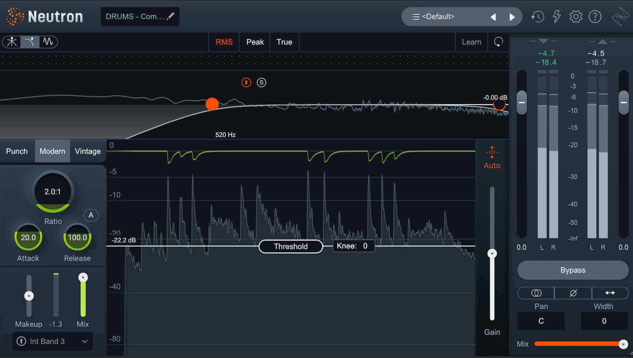Click the Gain slider handle

click(492, 254)
